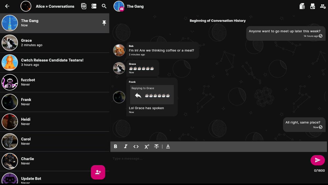Toggle the text formatting toolbar icon
This screenshot has height=185, width=328.
[168, 146]
